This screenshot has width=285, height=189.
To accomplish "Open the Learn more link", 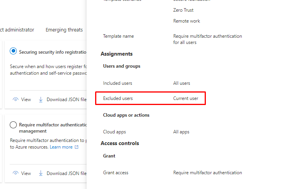I will [61, 147].
